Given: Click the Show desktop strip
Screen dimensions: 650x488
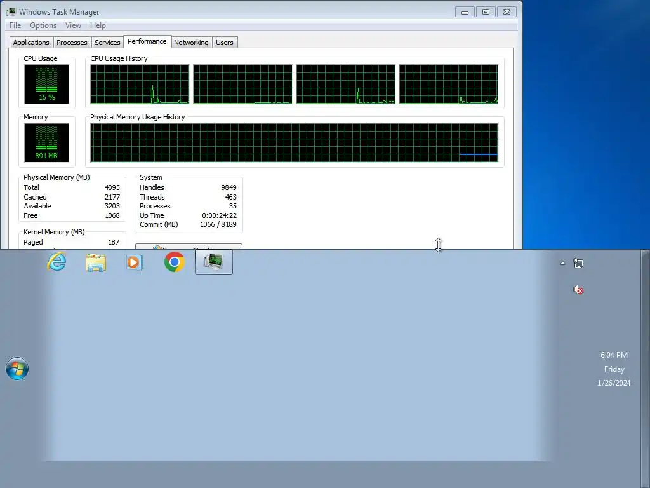Looking at the screenshot, I should tap(646, 369).
